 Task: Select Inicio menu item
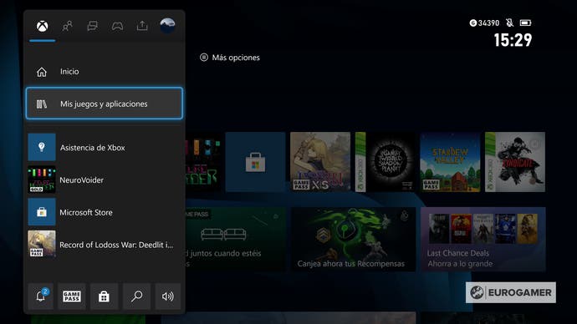point(105,72)
